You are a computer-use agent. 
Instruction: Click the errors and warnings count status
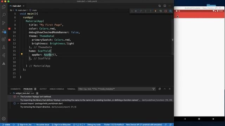point(79,125)
